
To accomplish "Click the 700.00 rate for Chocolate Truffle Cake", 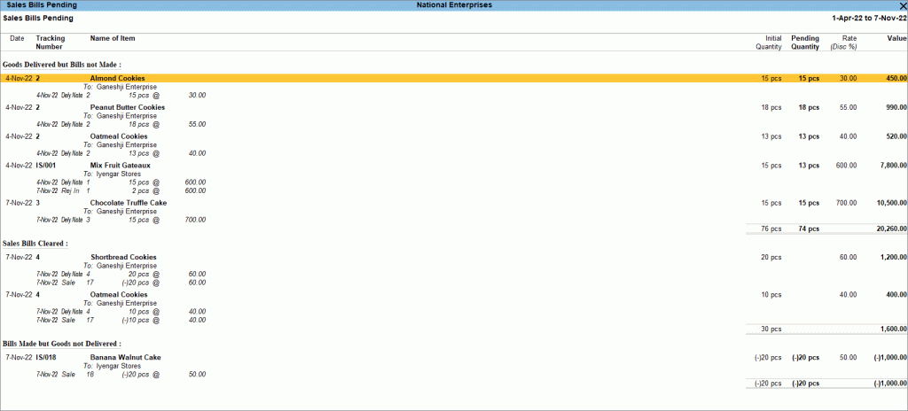I will pyautogui.click(x=847, y=203).
